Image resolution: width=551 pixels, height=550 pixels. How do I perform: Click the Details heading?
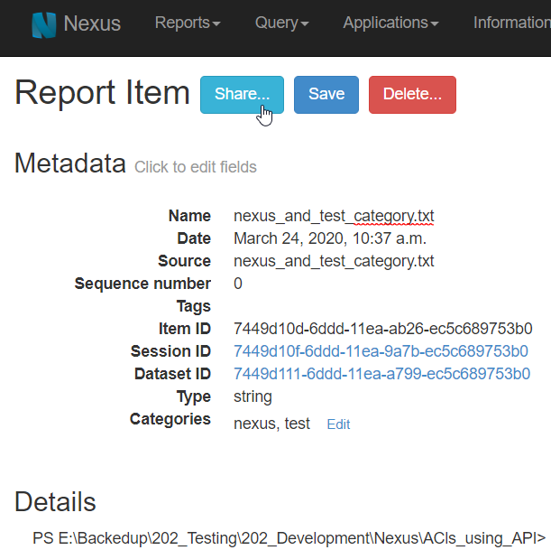[55, 502]
